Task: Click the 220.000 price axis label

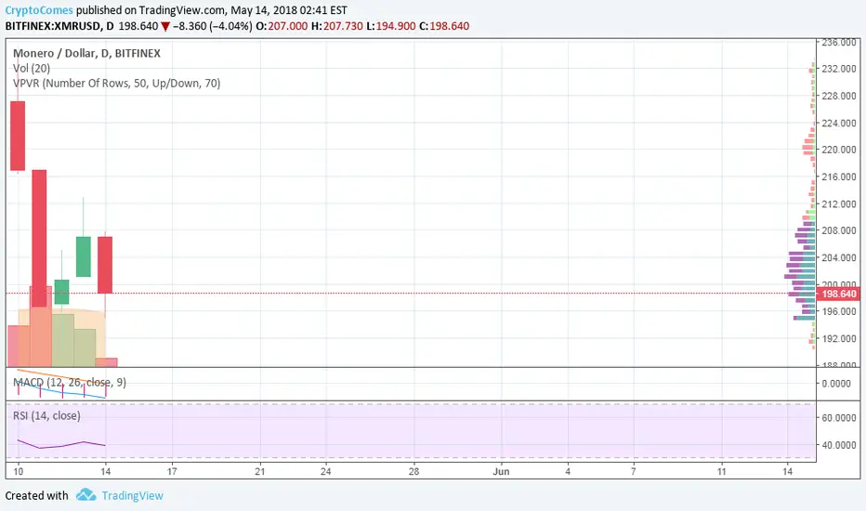Action: click(x=838, y=150)
